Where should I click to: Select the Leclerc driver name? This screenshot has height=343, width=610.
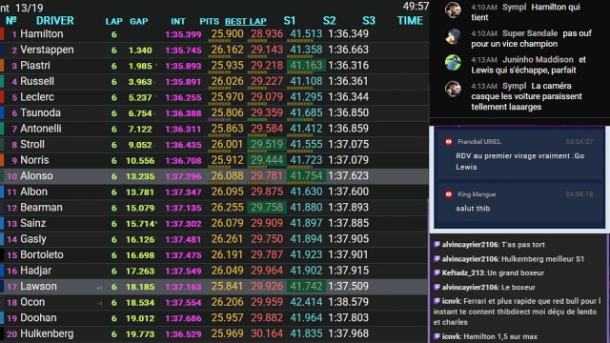(x=37, y=97)
